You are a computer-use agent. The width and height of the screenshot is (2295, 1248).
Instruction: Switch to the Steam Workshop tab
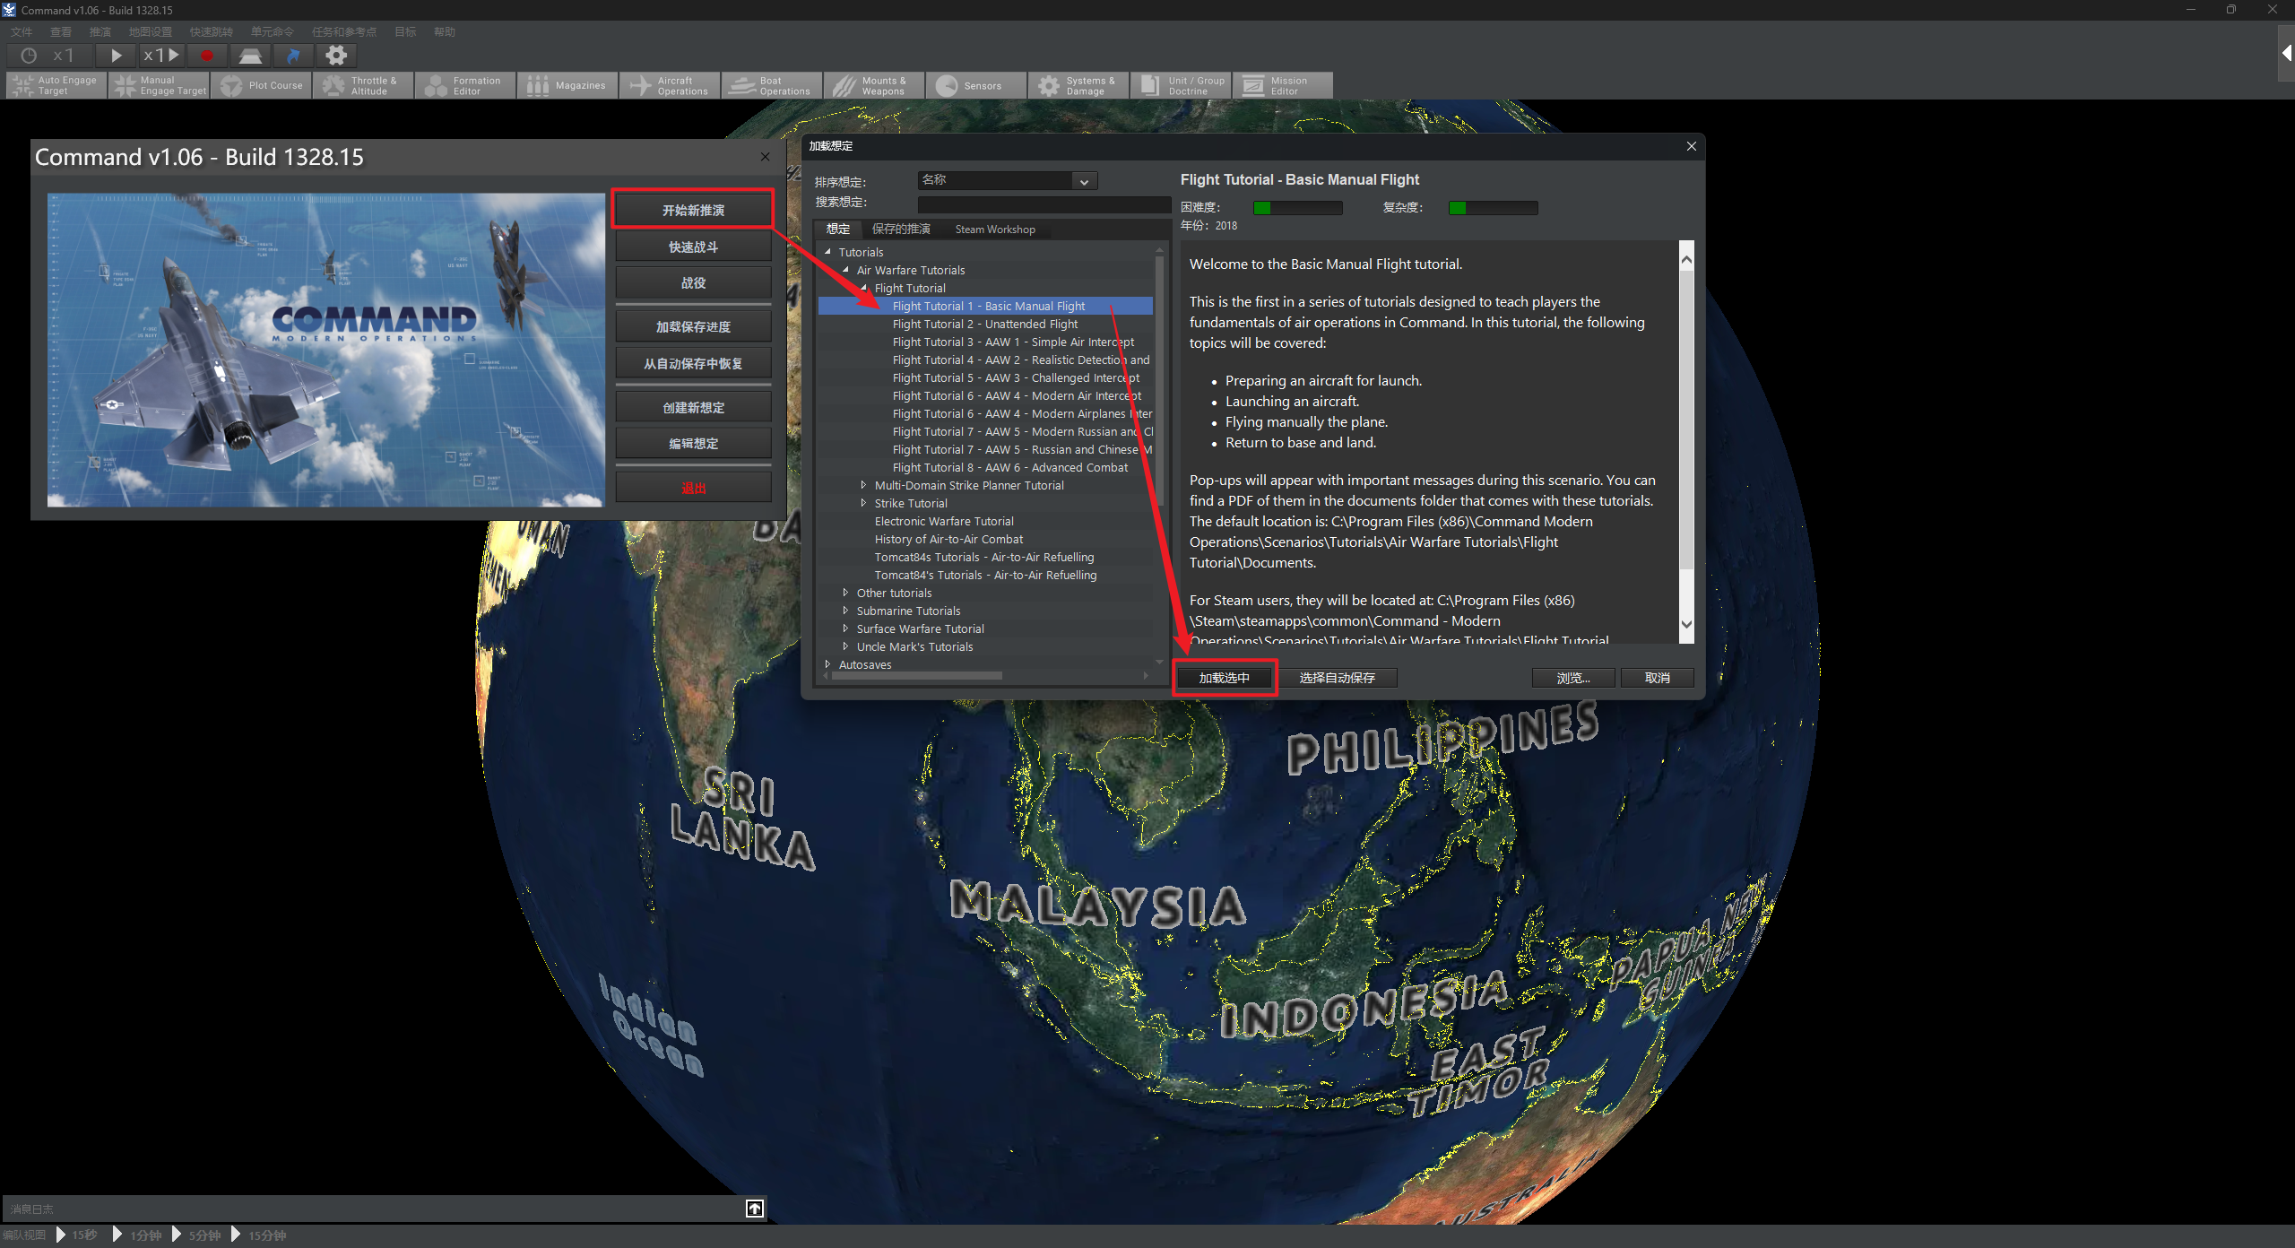point(995,230)
